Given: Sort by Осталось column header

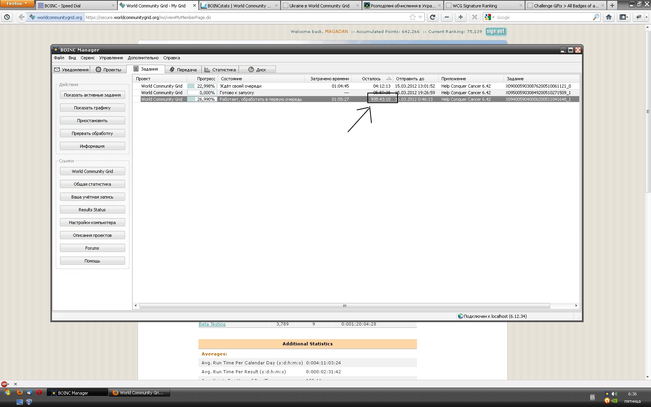Looking at the screenshot, I should [x=372, y=79].
